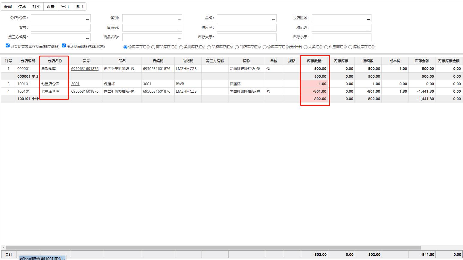463x260 pixels.
Task: Open the 设置 (Settings) tool
Action: tap(50, 6)
